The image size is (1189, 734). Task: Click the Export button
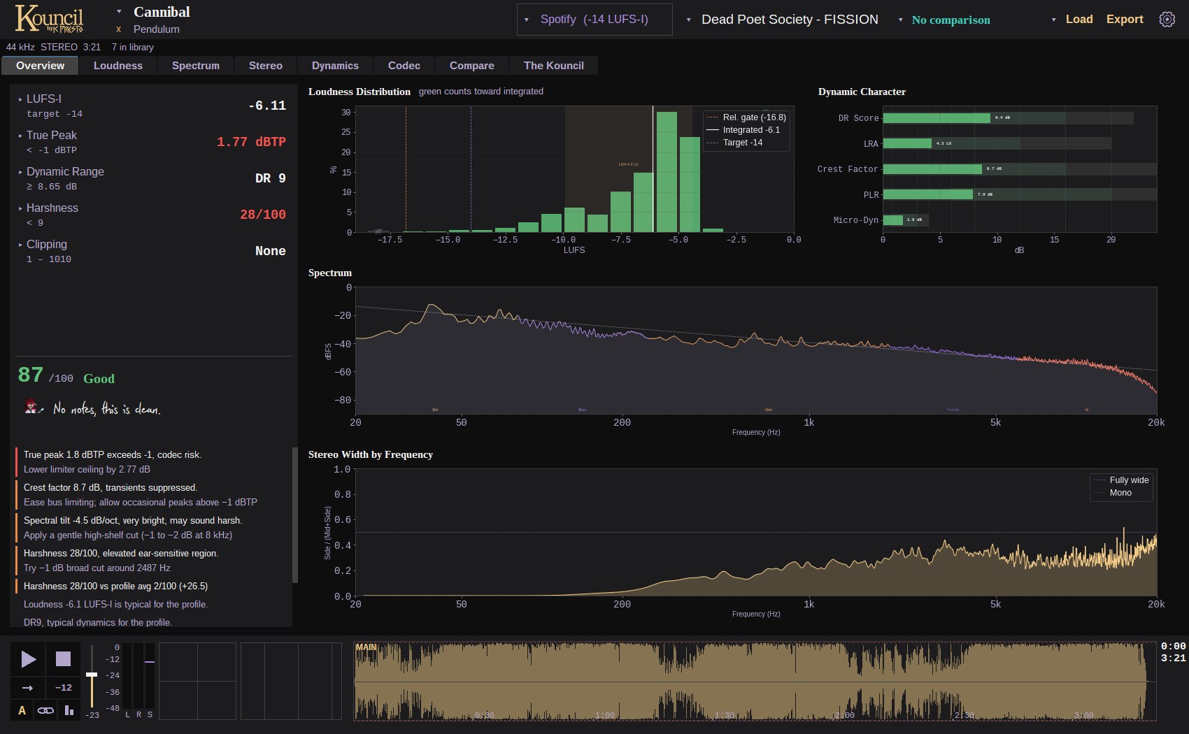pos(1125,20)
